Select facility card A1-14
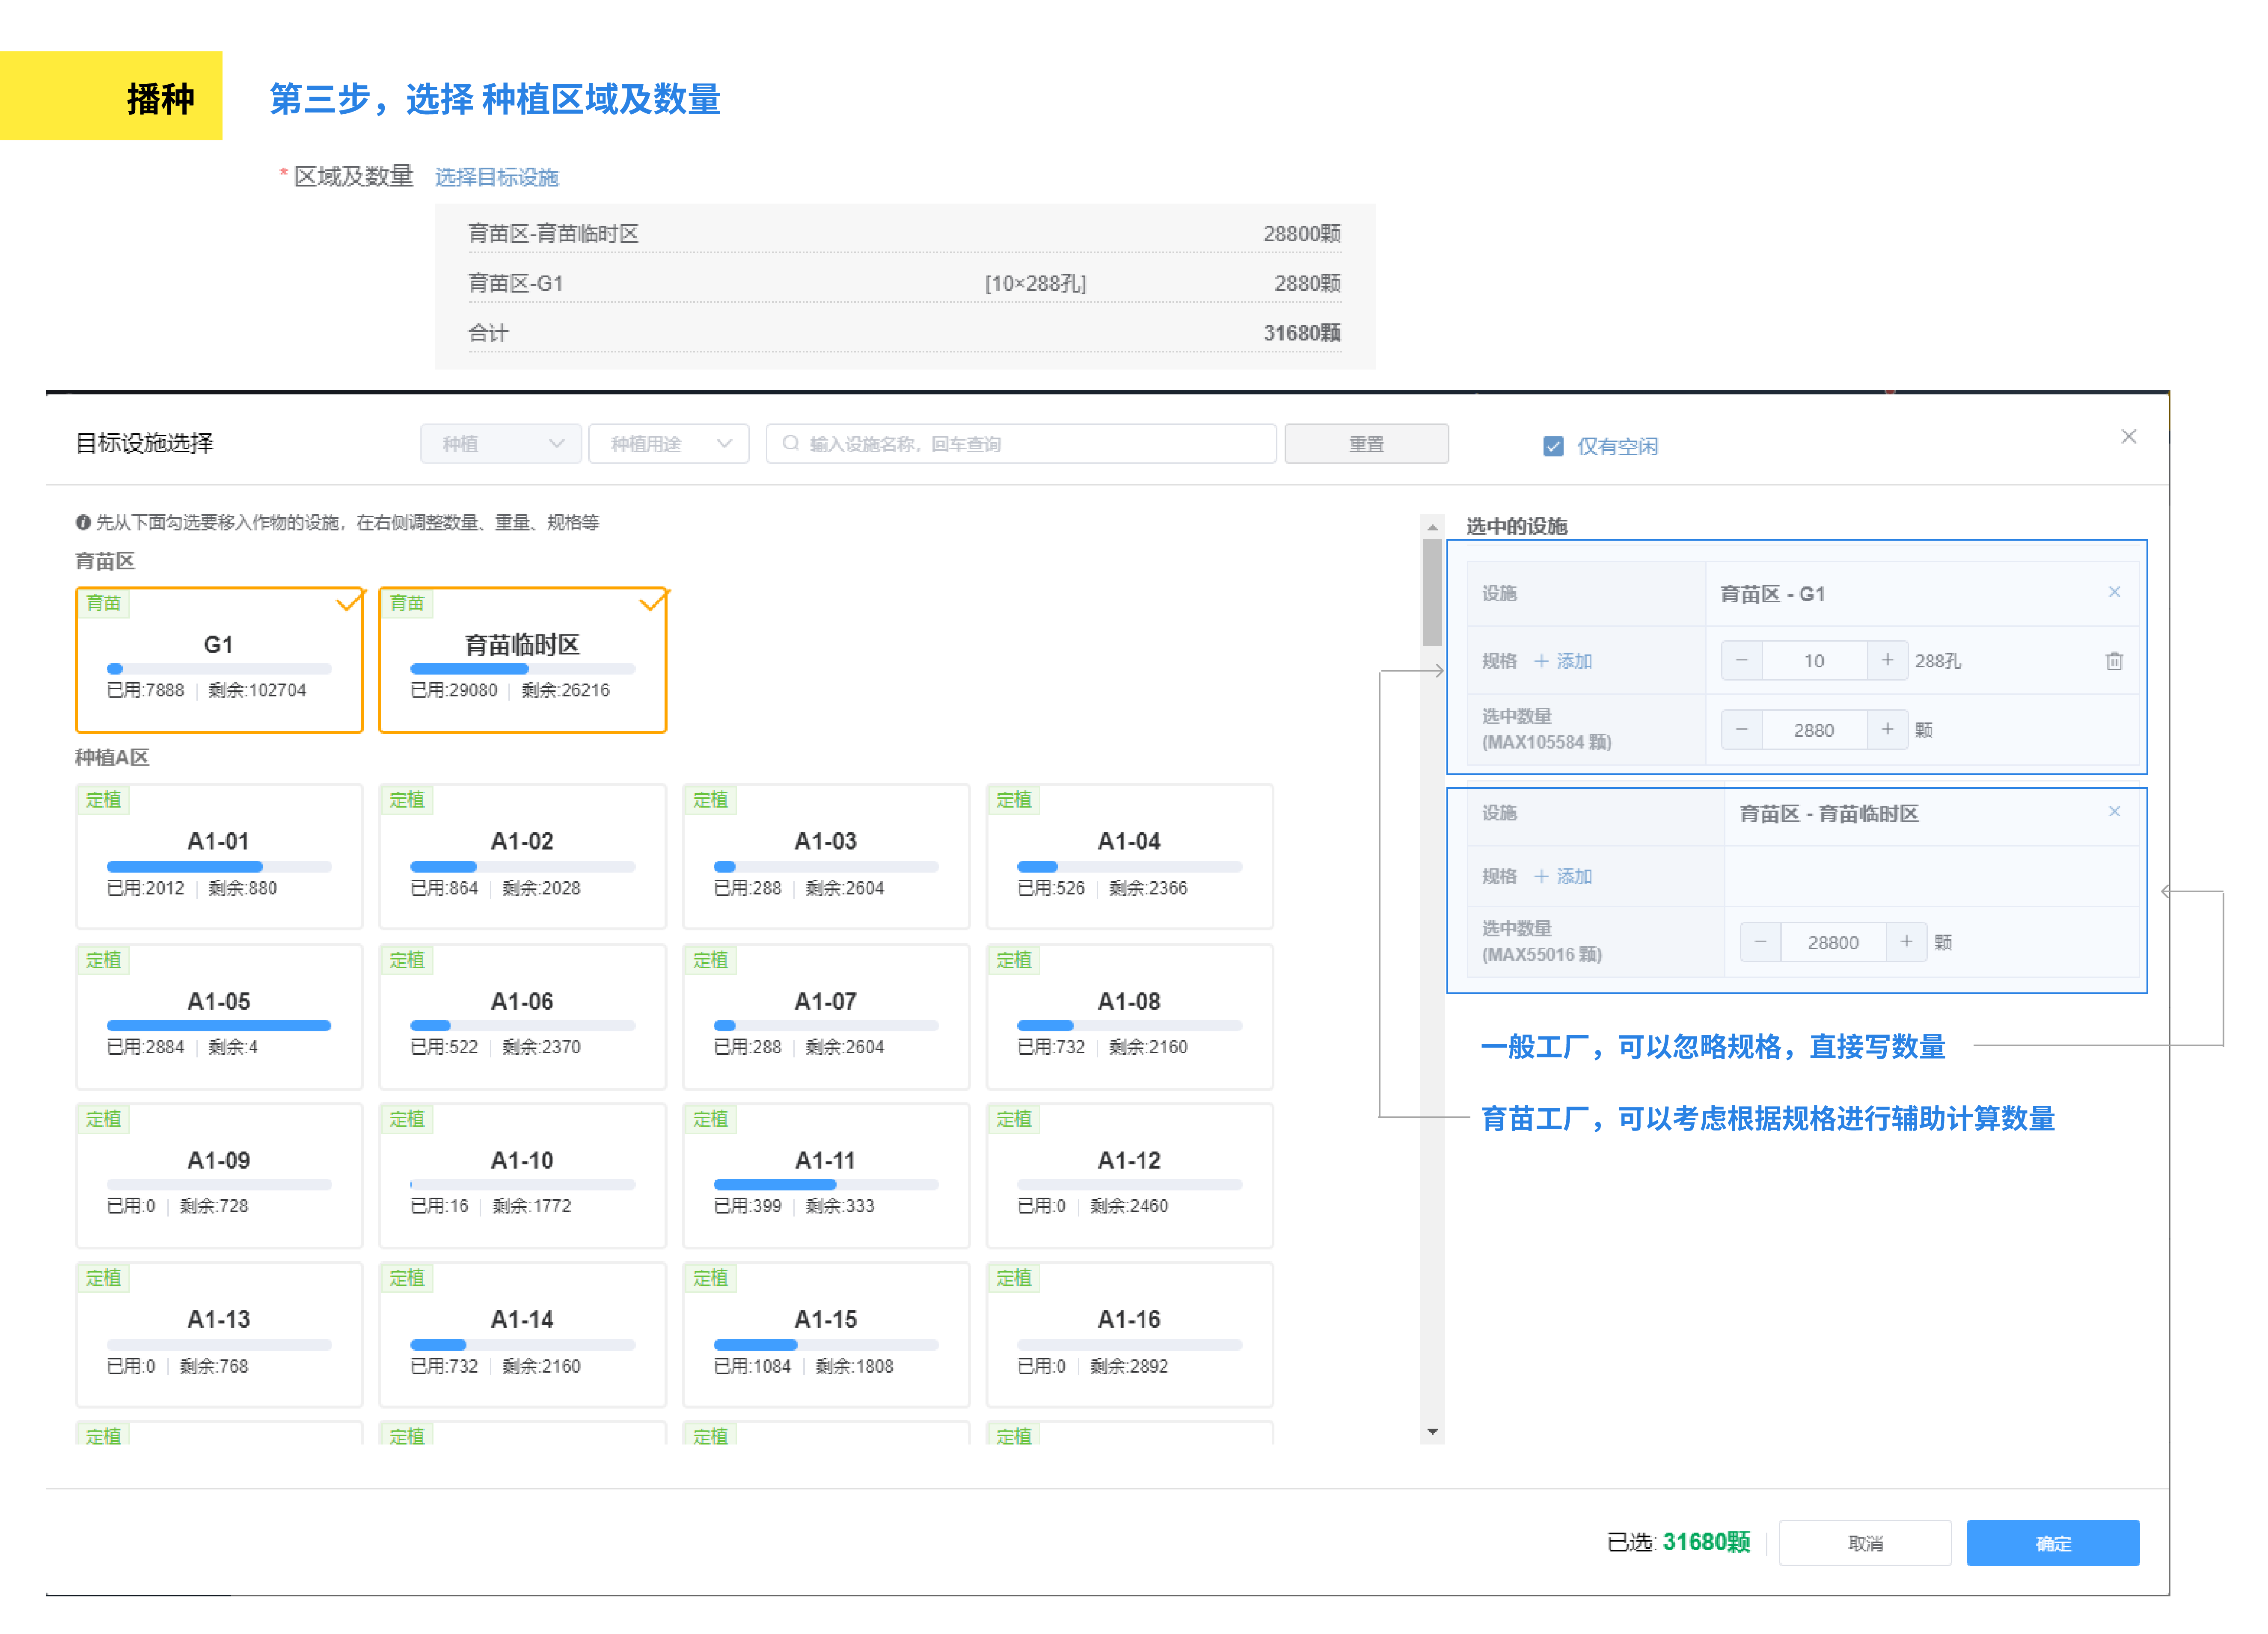 coord(522,1334)
